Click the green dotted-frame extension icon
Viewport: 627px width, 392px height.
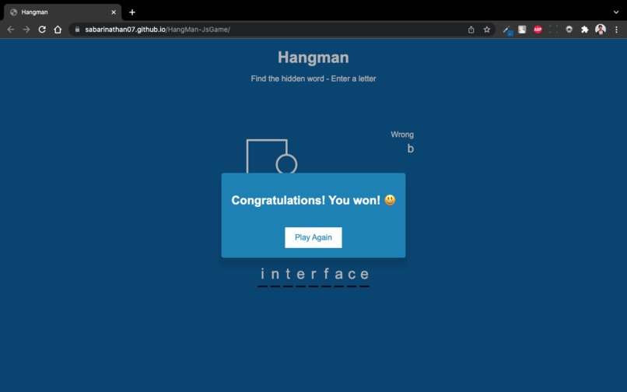pyautogui.click(x=553, y=30)
